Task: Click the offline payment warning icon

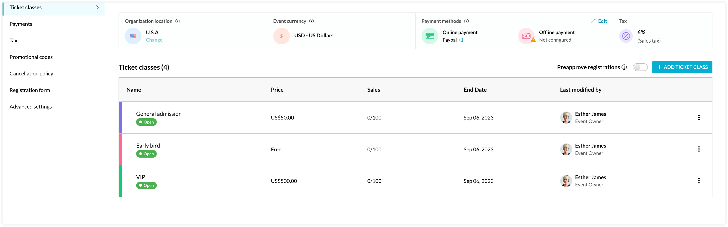Action: (x=533, y=40)
